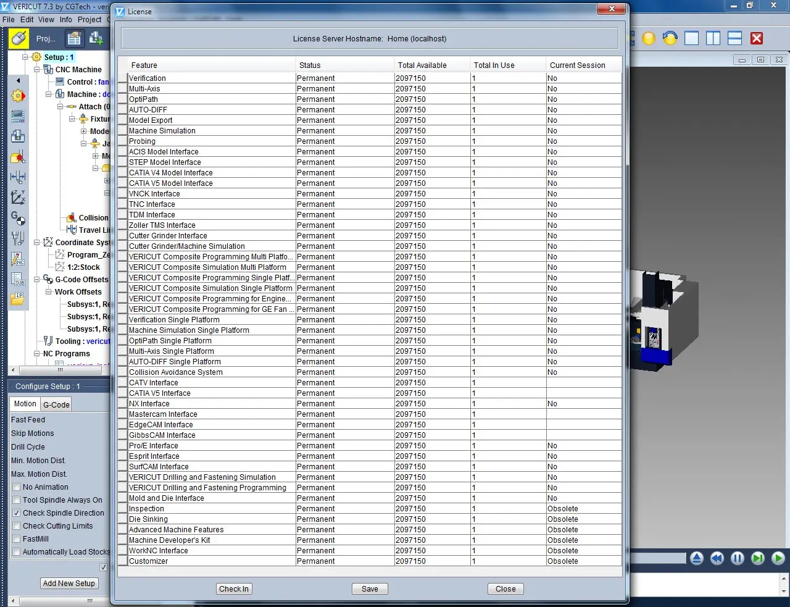The height and width of the screenshot is (607, 790).
Task: Click the simulation progress bar
Action: (x=657, y=558)
